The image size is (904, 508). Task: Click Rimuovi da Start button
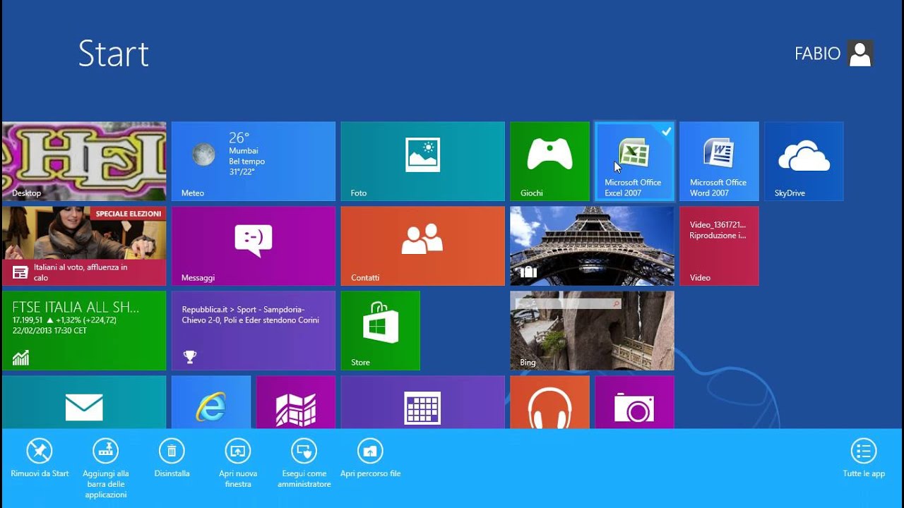click(40, 459)
